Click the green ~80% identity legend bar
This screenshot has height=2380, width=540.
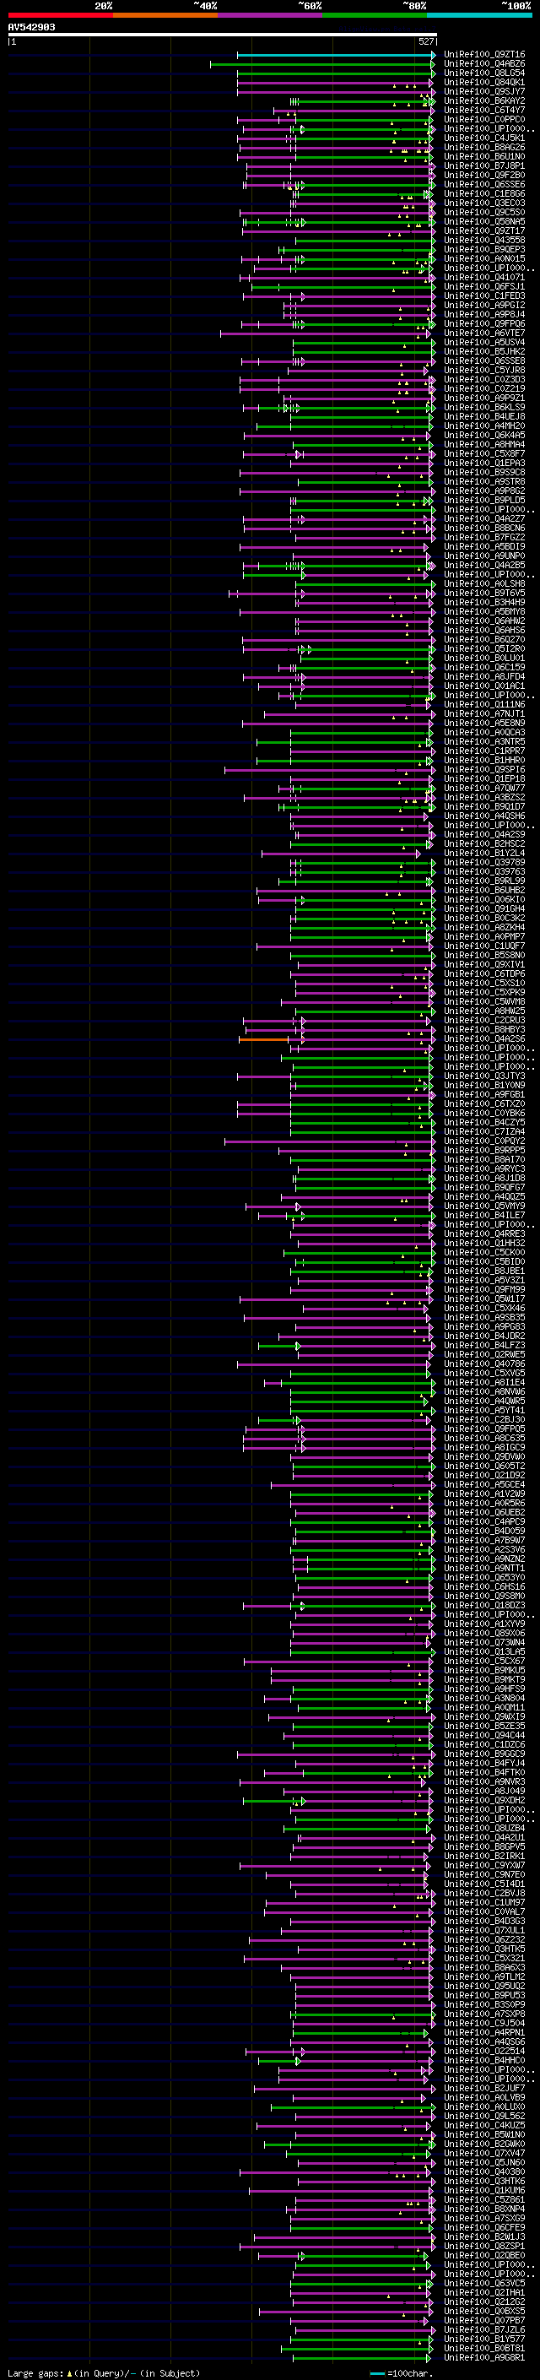click(x=375, y=15)
